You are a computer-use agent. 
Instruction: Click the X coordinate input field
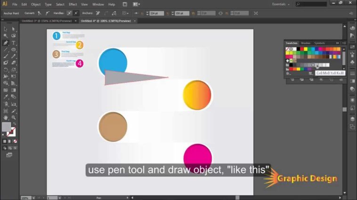pyautogui.click(x=157, y=14)
